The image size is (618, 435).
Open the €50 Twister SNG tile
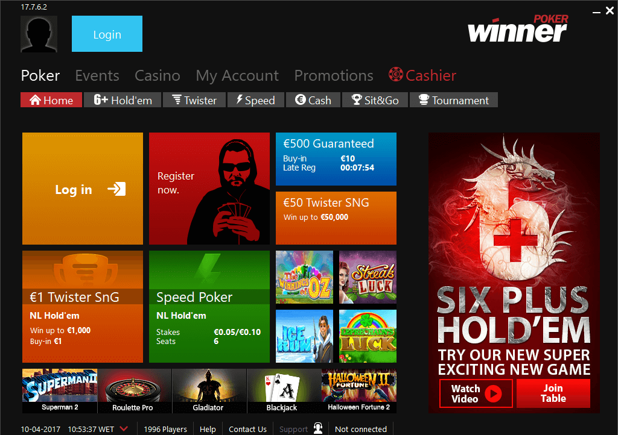click(336, 218)
